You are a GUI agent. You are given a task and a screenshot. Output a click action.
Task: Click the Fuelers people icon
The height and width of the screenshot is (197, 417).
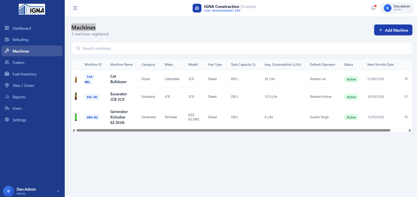pyautogui.click(x=7, y=62)
